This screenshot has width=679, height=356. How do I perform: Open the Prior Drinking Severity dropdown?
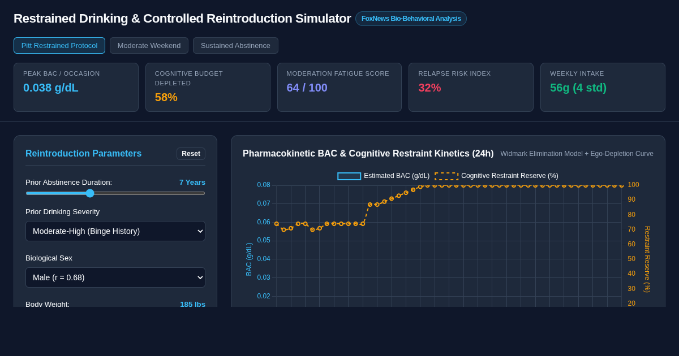pyautogui.click(x=115, y=231)
